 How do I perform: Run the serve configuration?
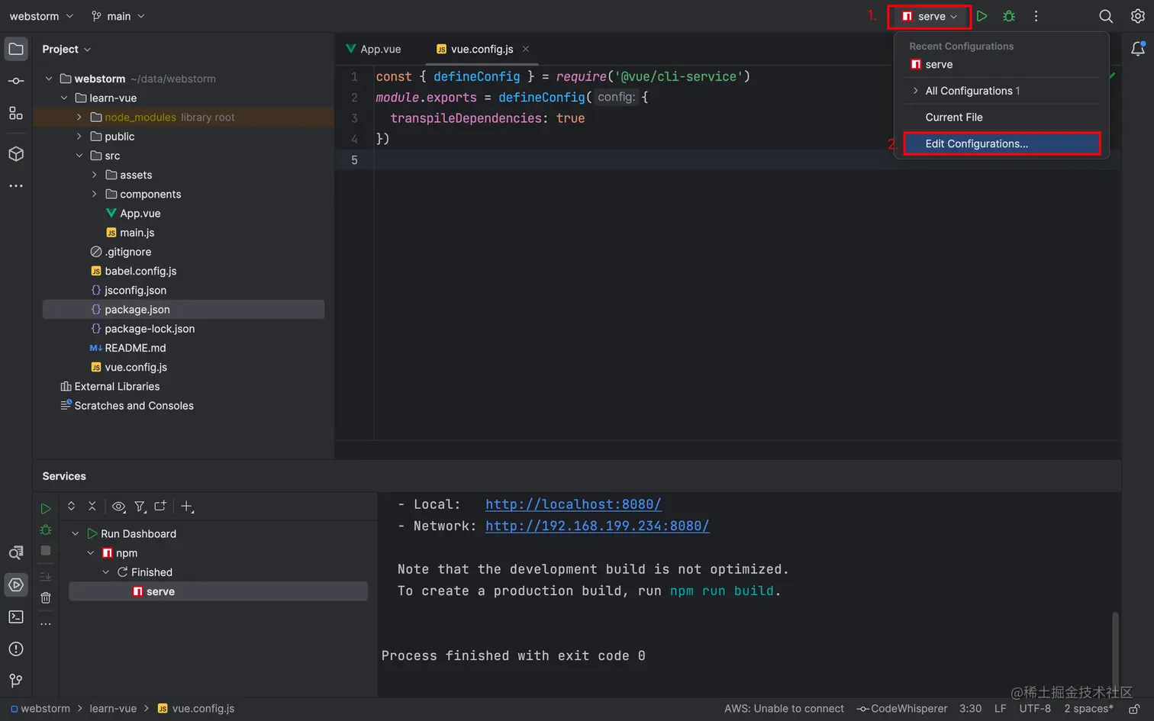tap(982, 16)
